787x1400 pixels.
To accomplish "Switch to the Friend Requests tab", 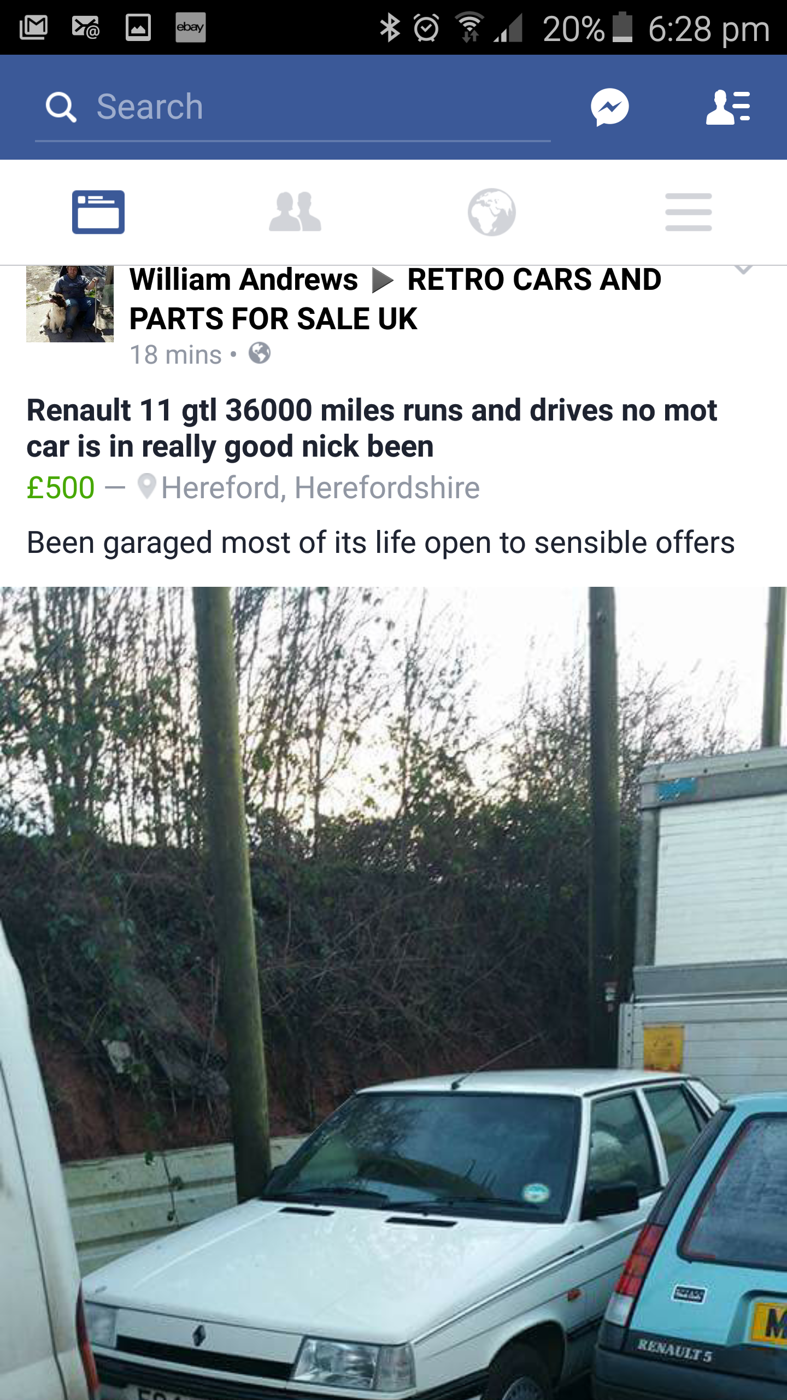I will pos(295,212).
